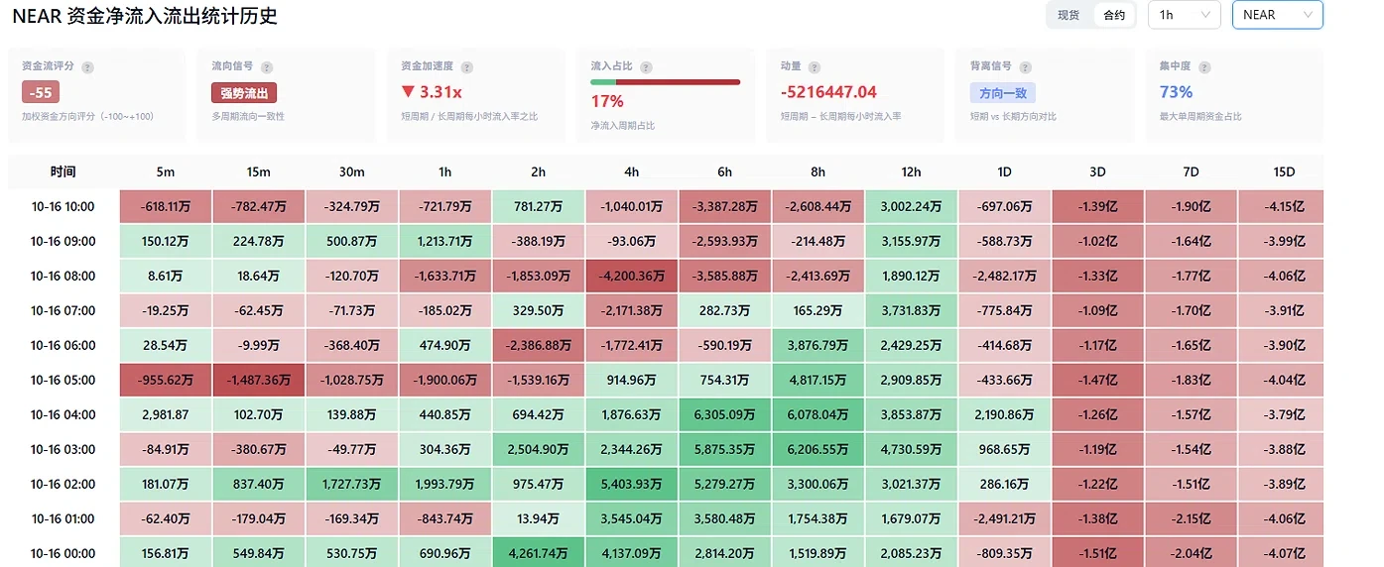Click the -5216447.04 momentum value

828,92
